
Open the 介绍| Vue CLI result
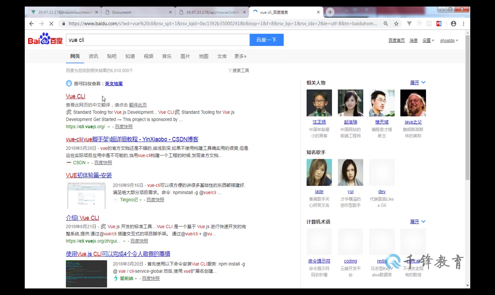click(x=82, y=218)
